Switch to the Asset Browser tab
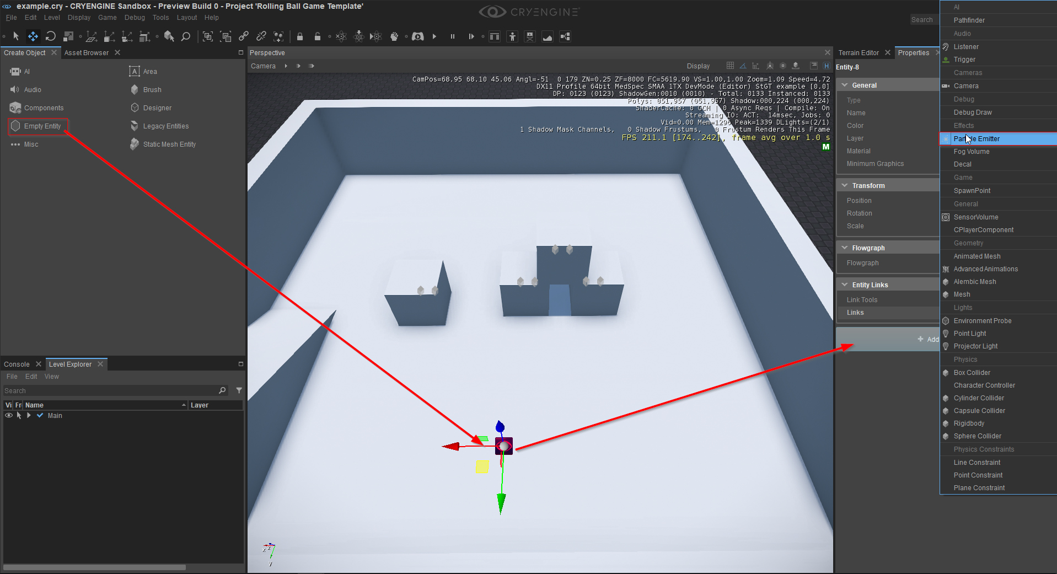Screen dimensions: 1057x574 click(86, 52)
